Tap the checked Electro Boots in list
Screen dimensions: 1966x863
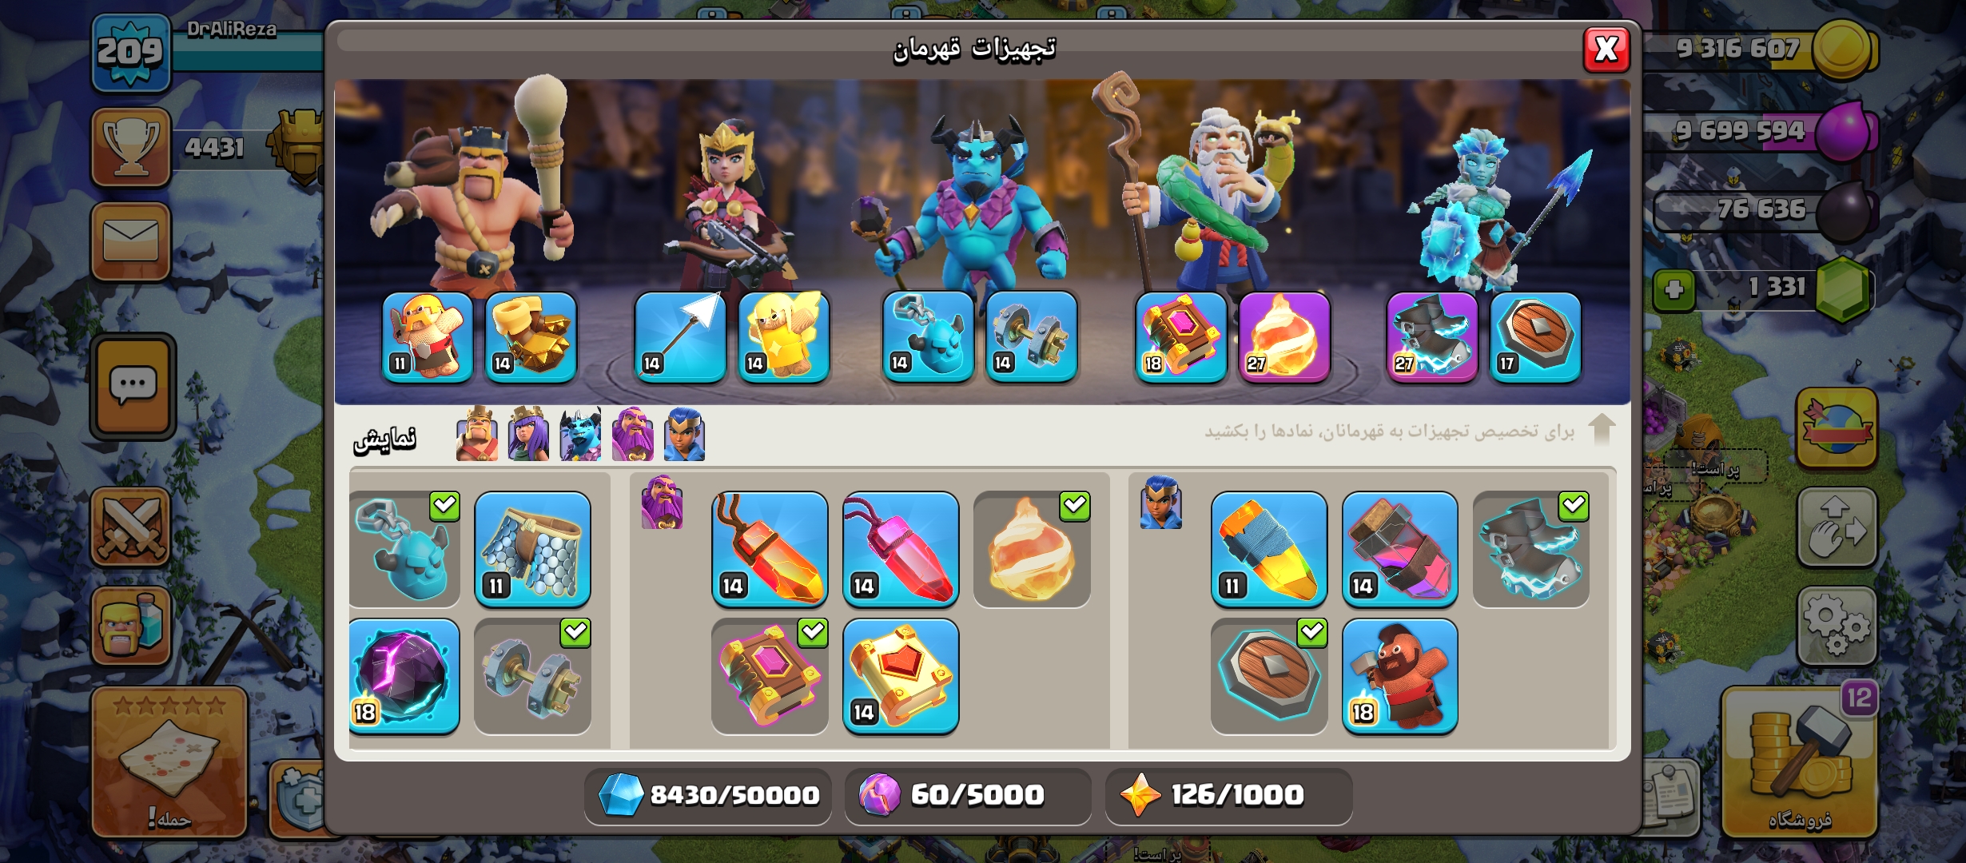pos(1530,550)
